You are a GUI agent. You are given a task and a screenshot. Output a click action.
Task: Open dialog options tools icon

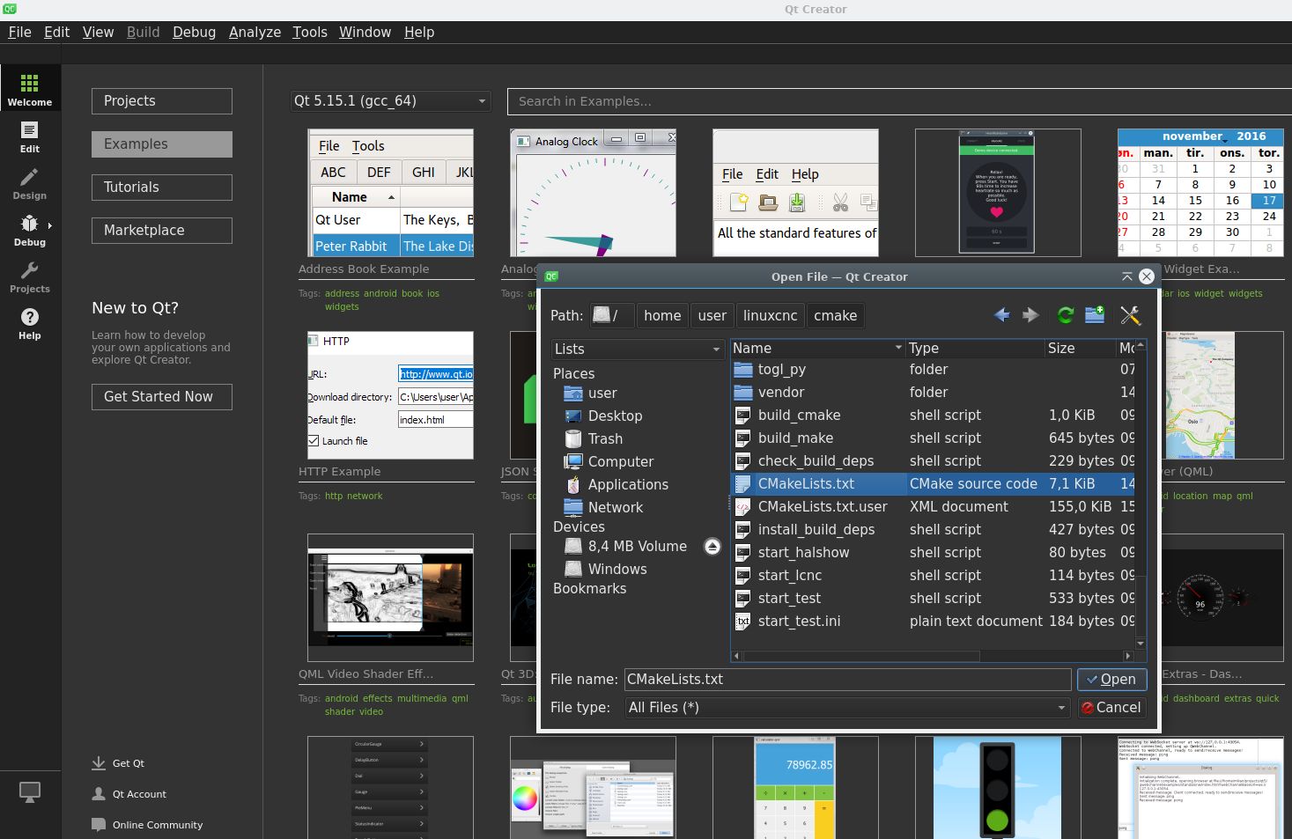coord(1130,315)
